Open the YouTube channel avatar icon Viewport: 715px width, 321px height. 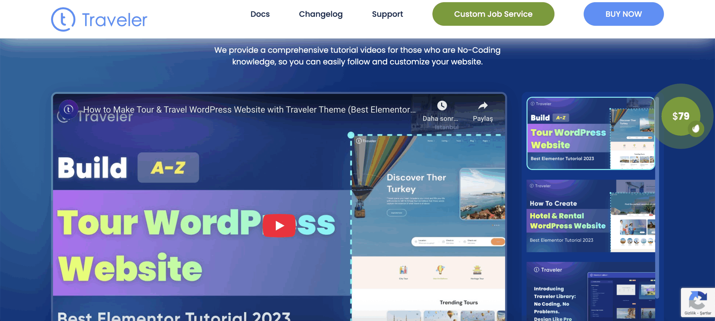(x=68, y=109)
